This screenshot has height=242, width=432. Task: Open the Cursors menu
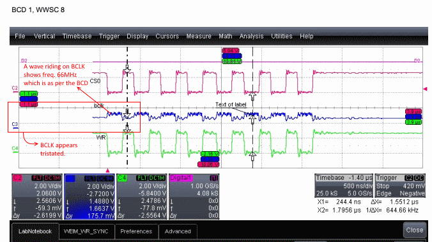click(167, 36)
